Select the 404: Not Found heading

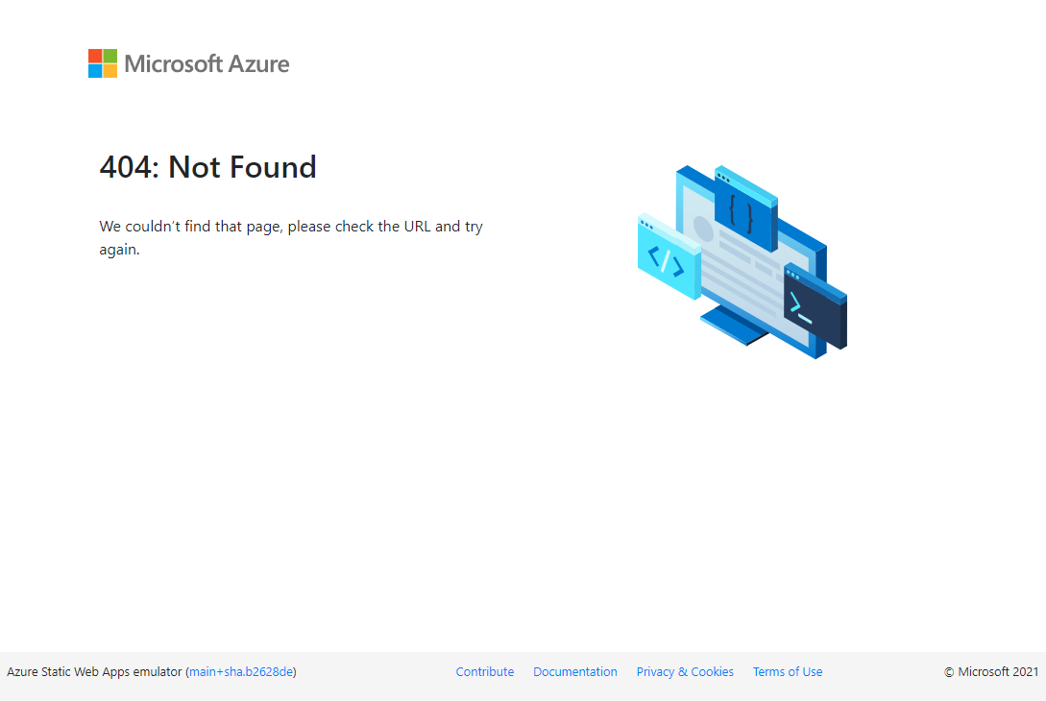(207, 167)
